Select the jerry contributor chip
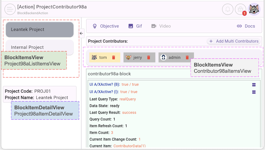The image size is (265, 150). (x=134, y=57)
